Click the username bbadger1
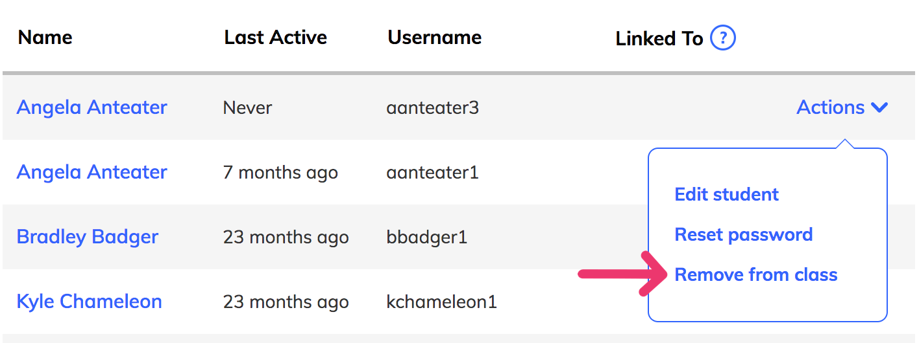Image resolution: width=919 pixels, height=343 pixels. tap(427, 238)
